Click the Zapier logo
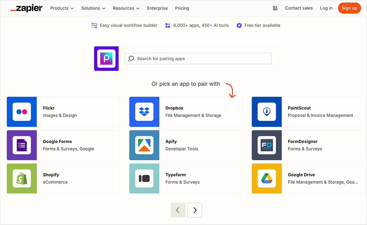Screen dimensions: 367x225 [x=26, y=8]
